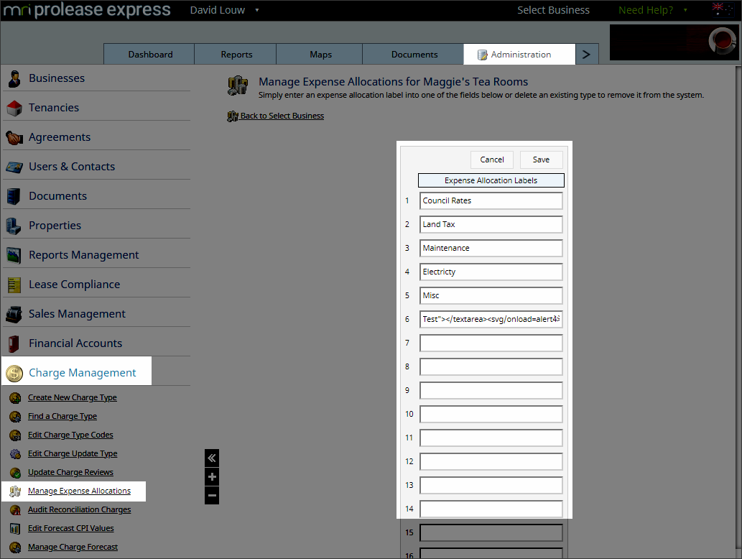This screenshot has width=742, height=559.
Task: Click the Lease Compliance sidebar label
Action: pyautogui.click(x=74, y=285)
